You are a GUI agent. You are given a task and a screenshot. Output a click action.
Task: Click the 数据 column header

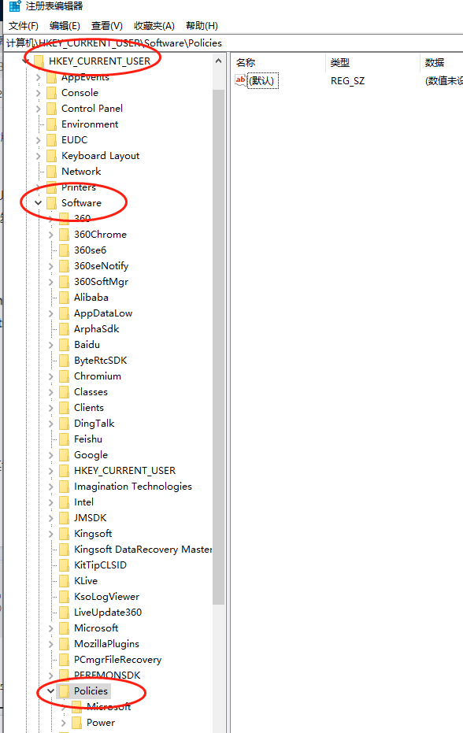435,63
